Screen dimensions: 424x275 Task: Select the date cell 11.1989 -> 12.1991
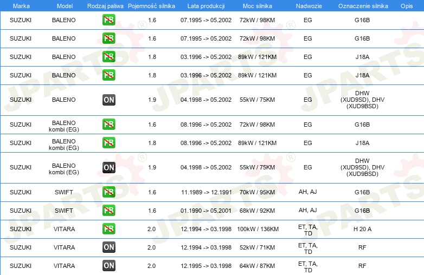pos(207,192)
